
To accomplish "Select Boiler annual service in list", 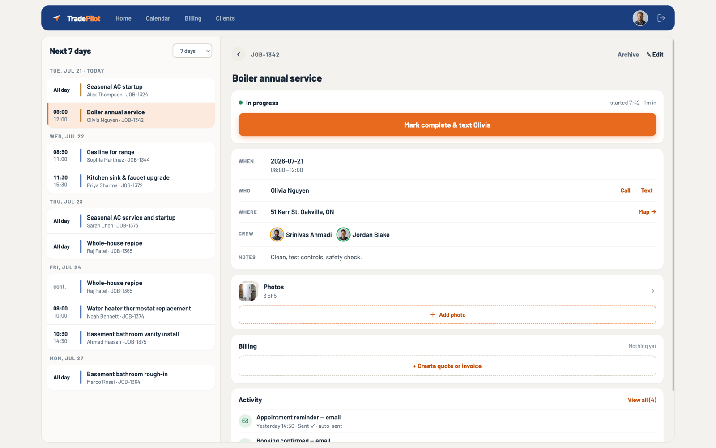I will 131,116.
